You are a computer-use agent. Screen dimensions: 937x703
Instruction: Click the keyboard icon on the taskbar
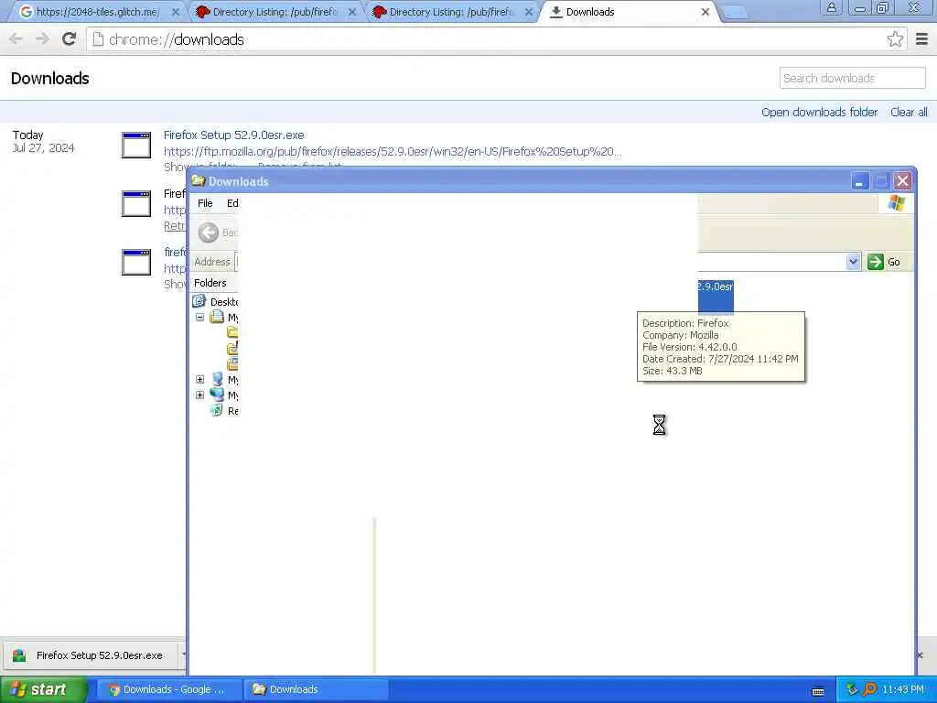pyautogui.click(x=818, y=691)
